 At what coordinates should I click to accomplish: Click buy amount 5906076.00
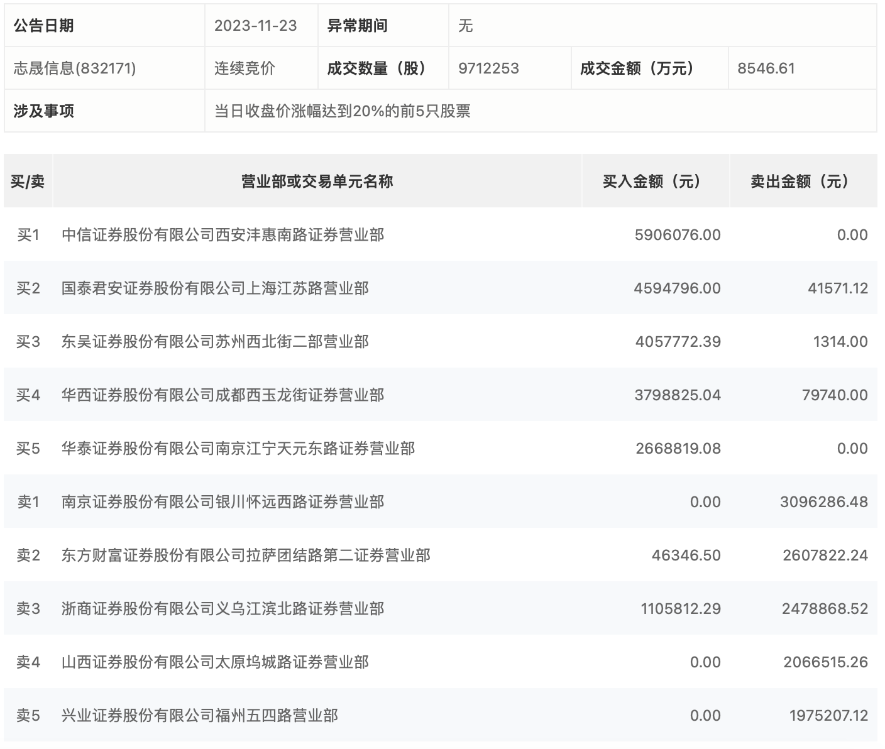click(x=678, y=235)
